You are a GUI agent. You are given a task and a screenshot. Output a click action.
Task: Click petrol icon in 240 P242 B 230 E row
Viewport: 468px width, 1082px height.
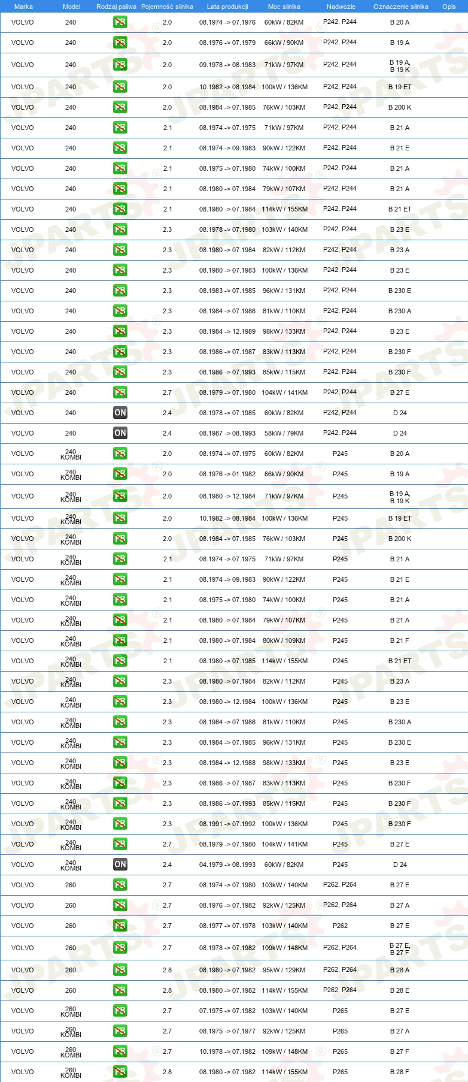pos(120,291)
